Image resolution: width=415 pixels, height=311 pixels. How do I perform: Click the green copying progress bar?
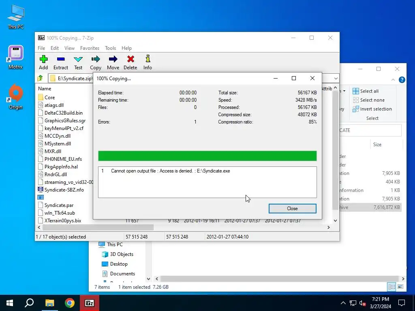pos(207,156)
